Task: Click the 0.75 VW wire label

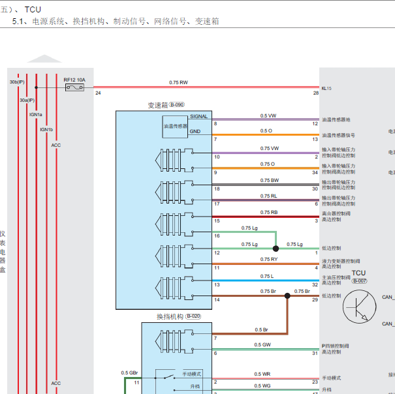Action: point(270,148)
